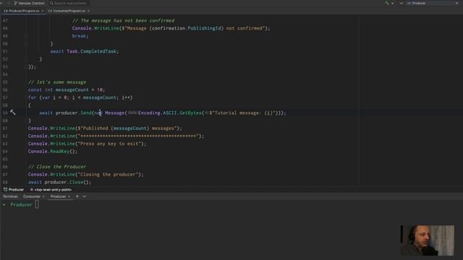The height and width of the screenshot is (260, 463).
Task: Close the Consumer terminal tab
Action: (43, 196)
